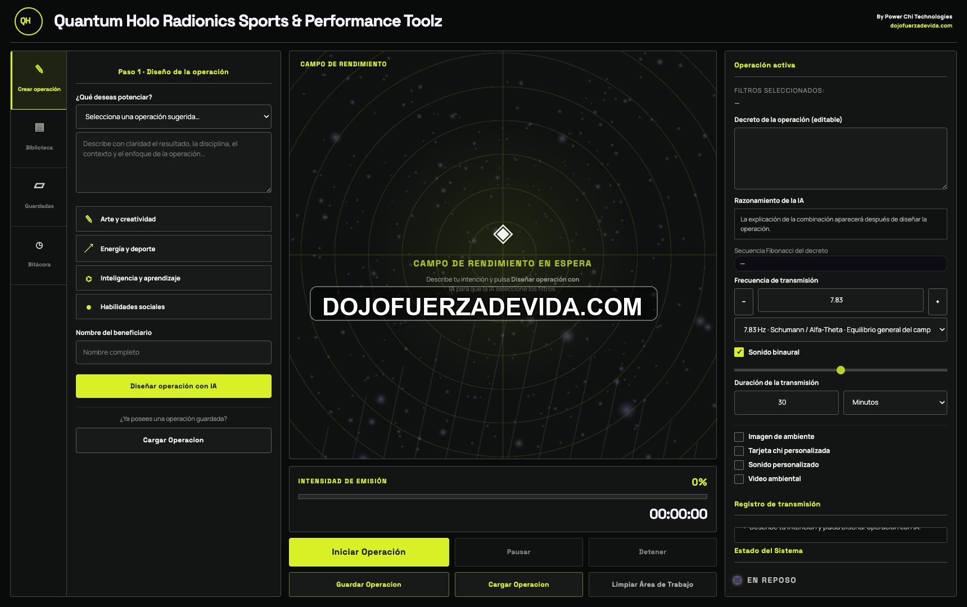The image size is (967, 607).
Task: Open the Guardadas tab
Action: point(39,197)
